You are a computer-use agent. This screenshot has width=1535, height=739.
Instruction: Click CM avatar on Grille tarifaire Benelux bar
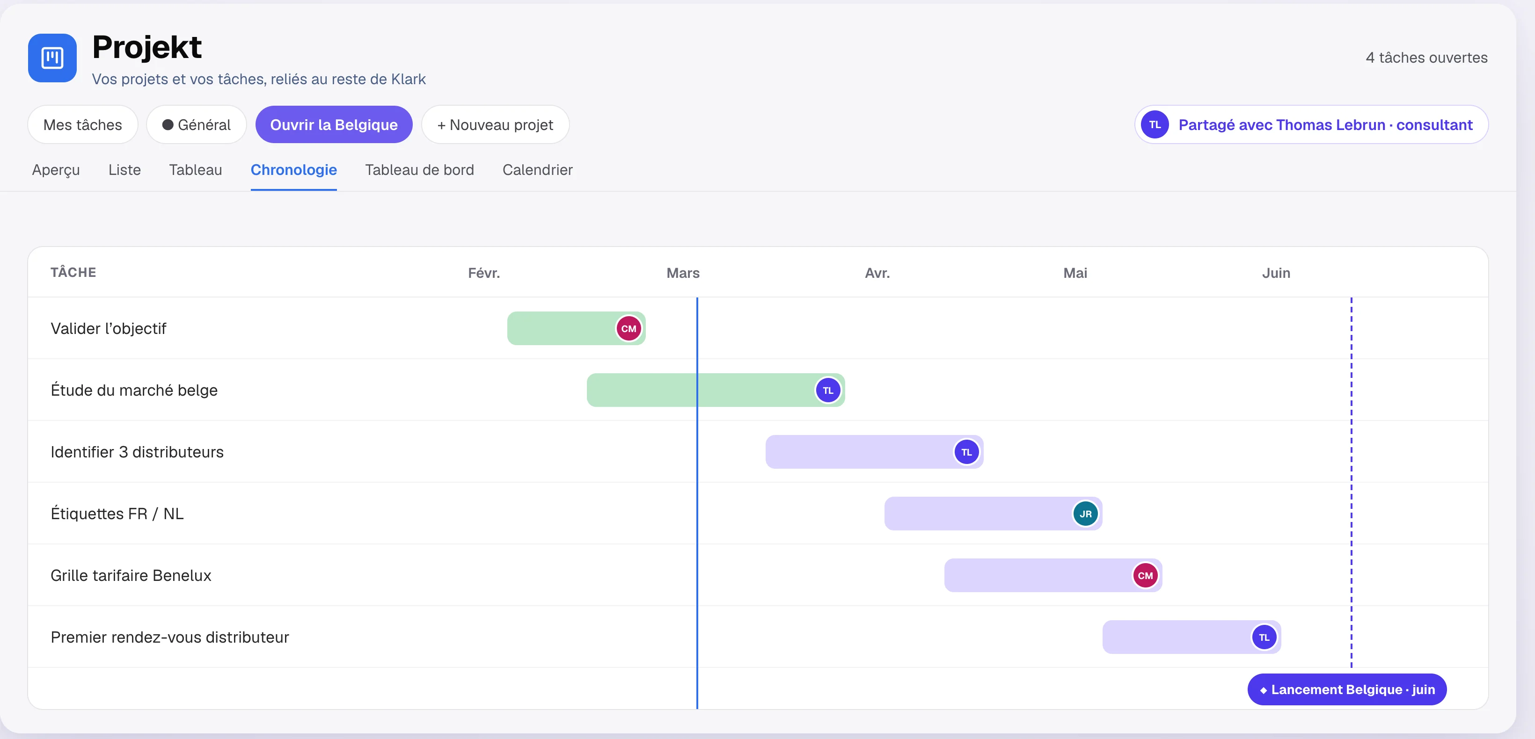coord(1145,576)
